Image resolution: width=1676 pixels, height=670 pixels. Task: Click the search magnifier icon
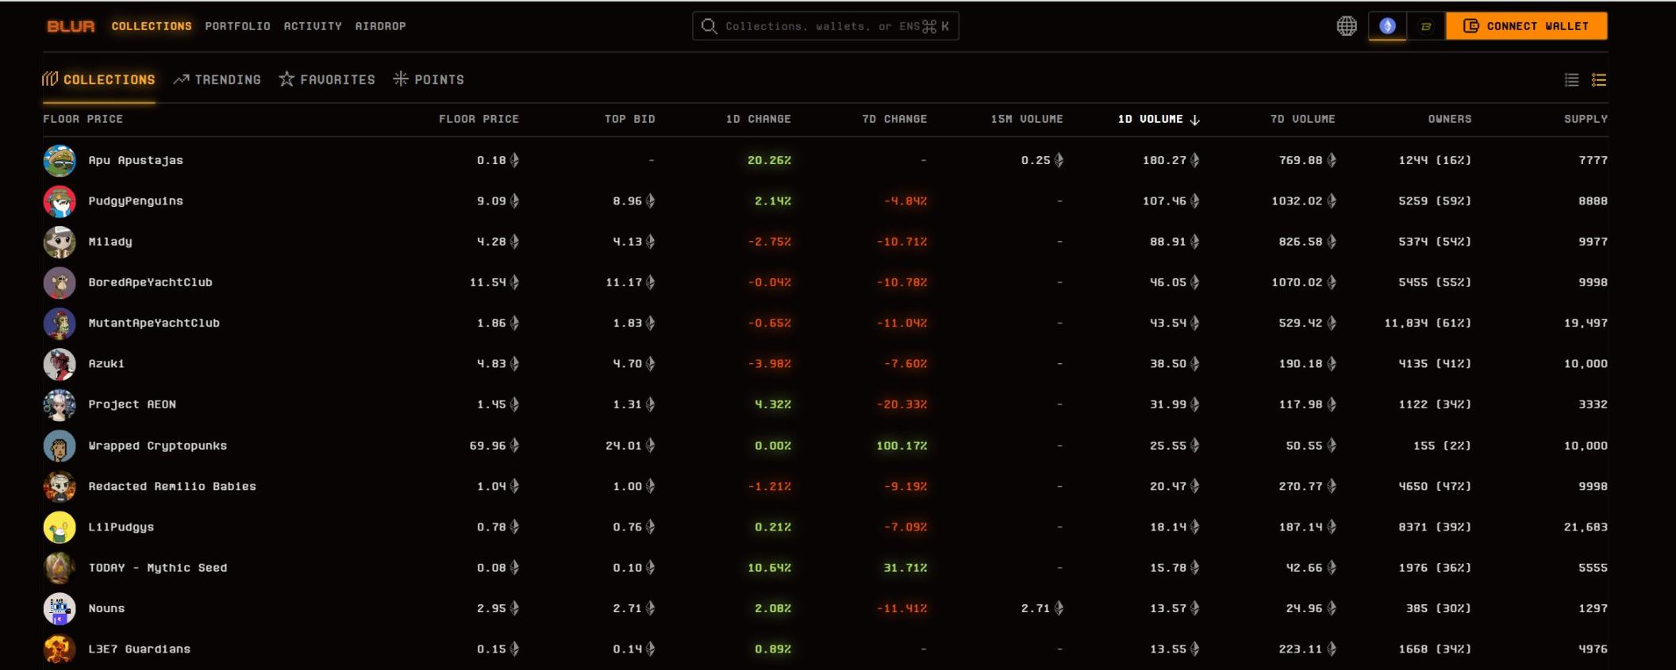(709, 26)
